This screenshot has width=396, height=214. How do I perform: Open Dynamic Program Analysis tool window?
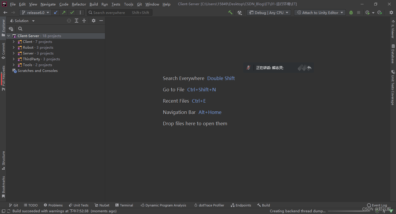(x=163, y=205)
